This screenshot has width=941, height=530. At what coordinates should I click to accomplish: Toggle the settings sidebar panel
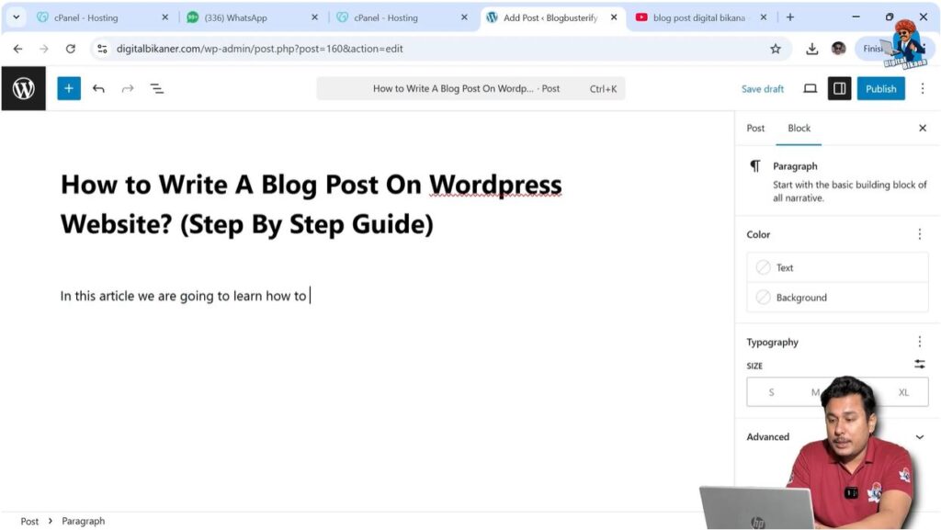[x=838, y=88]
